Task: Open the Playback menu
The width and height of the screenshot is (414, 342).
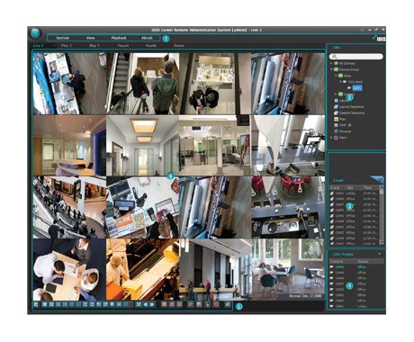Action: click(119, 38)
